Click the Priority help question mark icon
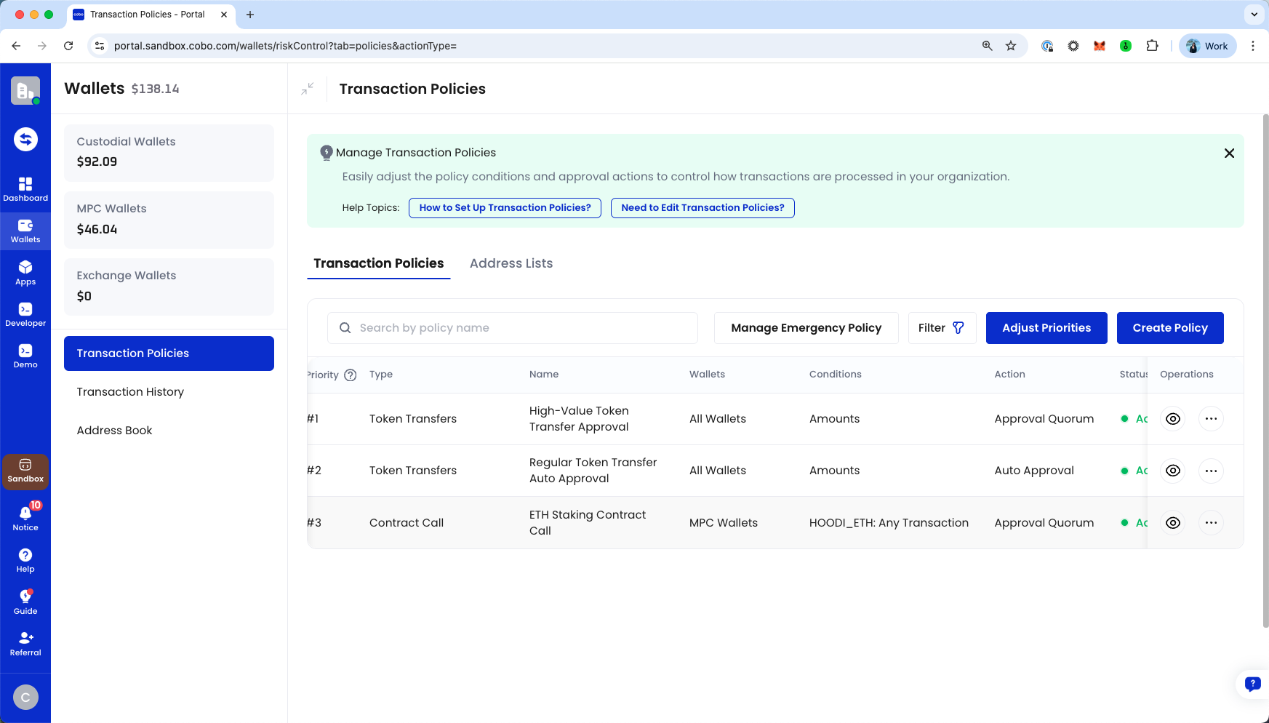1269x723 pixels. [350, 375]
